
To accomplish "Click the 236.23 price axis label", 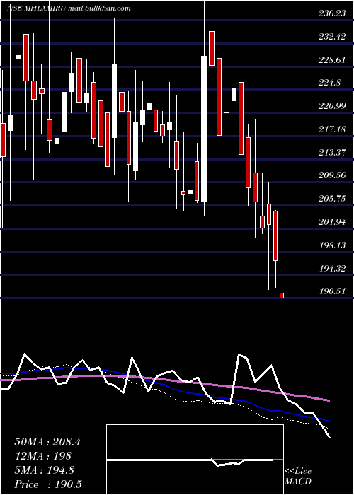I will (x=332, y=13).
